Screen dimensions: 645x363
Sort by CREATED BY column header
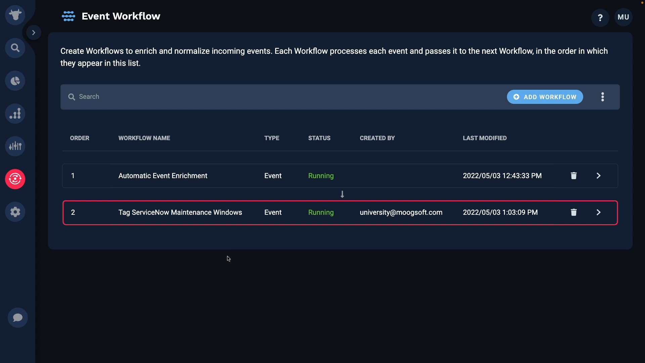[x=377, y=138]
